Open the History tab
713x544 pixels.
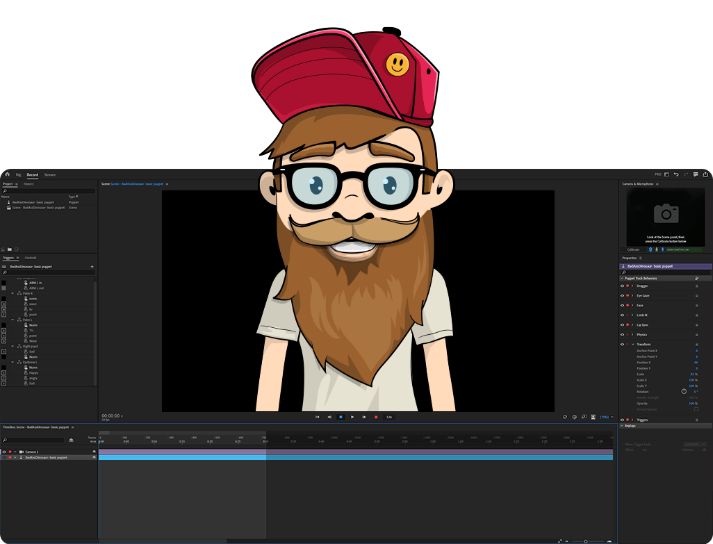[x=28, y=184]
